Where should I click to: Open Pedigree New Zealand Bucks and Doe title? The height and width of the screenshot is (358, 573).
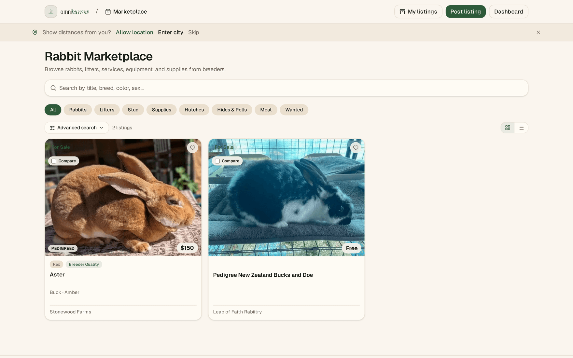point(263,275)
